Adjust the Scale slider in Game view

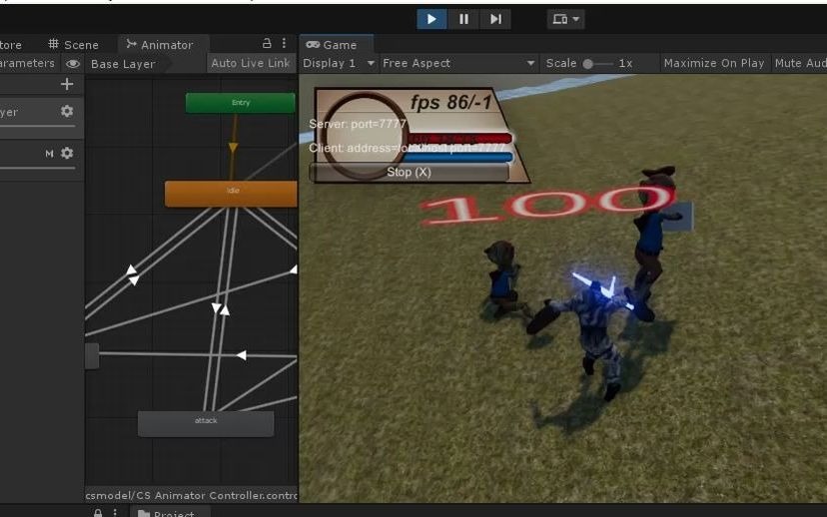tap(589, 64)
